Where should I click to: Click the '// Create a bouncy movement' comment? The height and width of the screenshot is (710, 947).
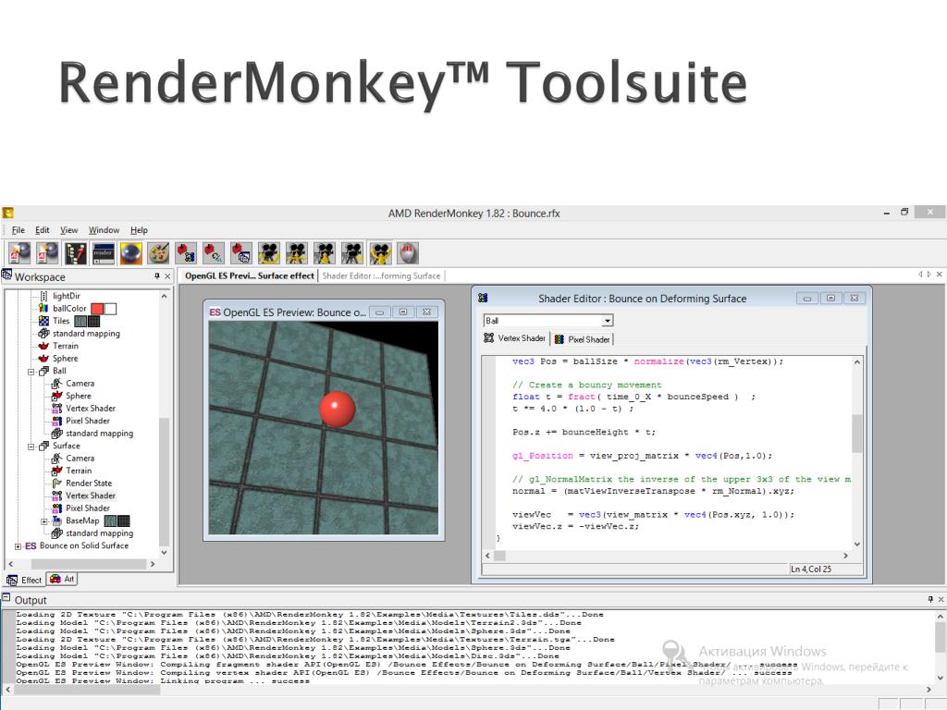click(586, 386)
